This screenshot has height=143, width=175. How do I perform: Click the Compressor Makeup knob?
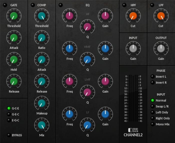(42, 103)
